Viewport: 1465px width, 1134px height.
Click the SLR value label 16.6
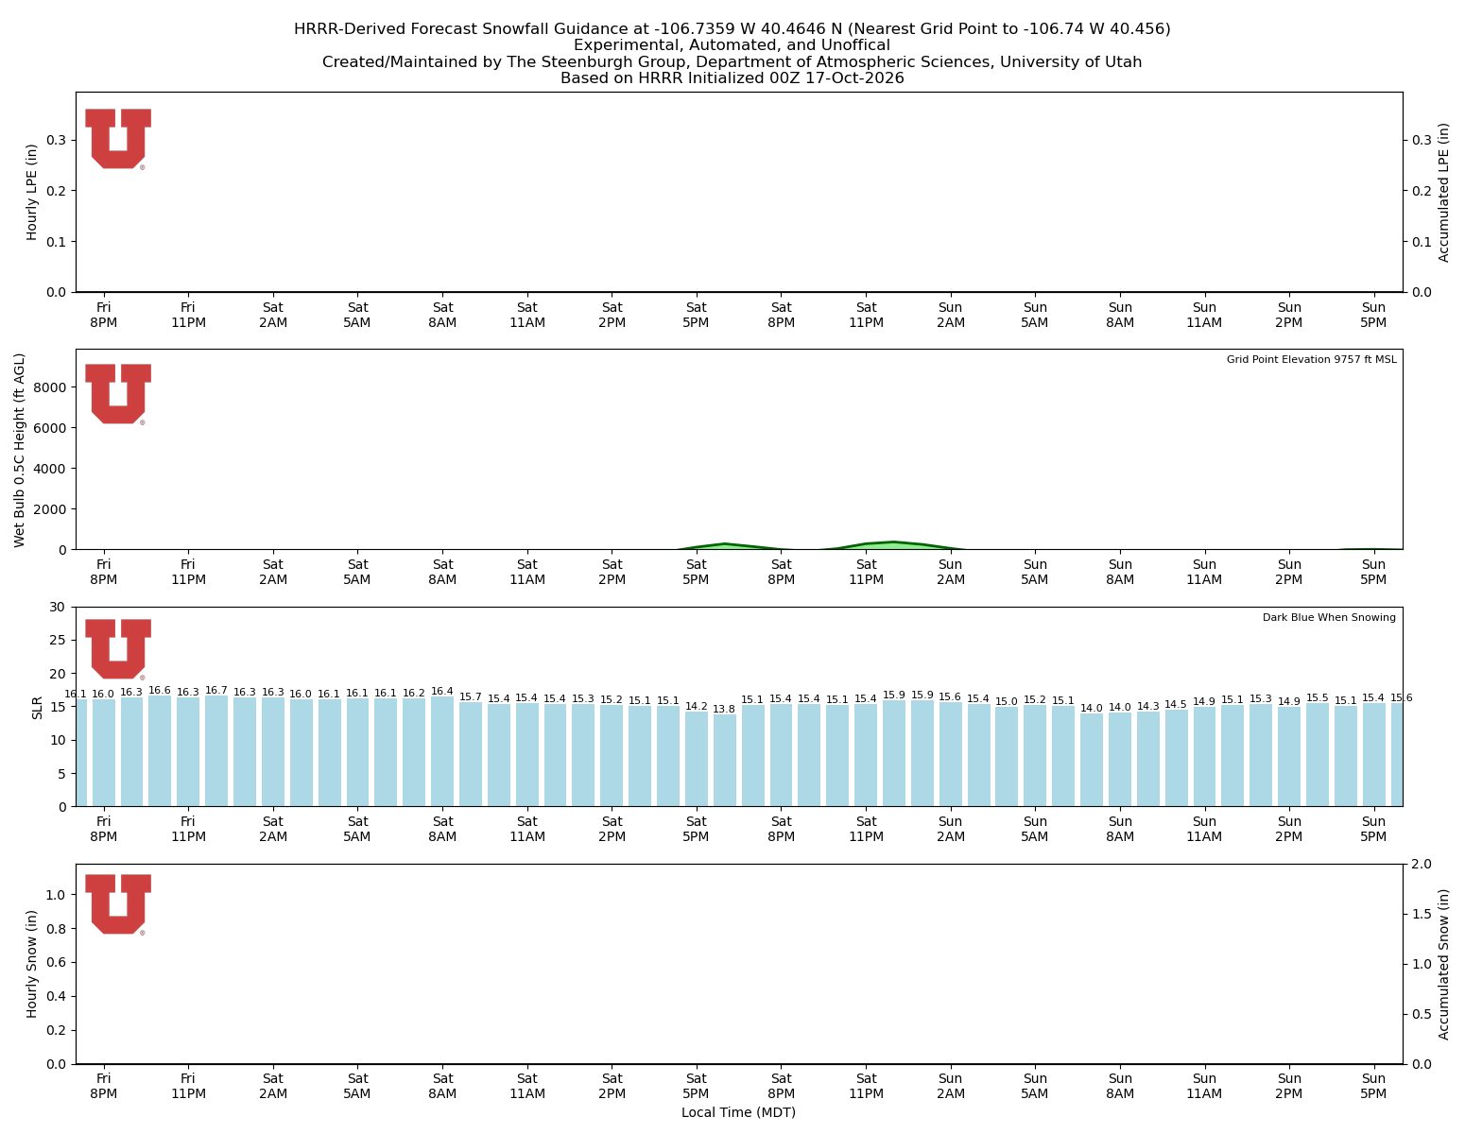point(160,691)
